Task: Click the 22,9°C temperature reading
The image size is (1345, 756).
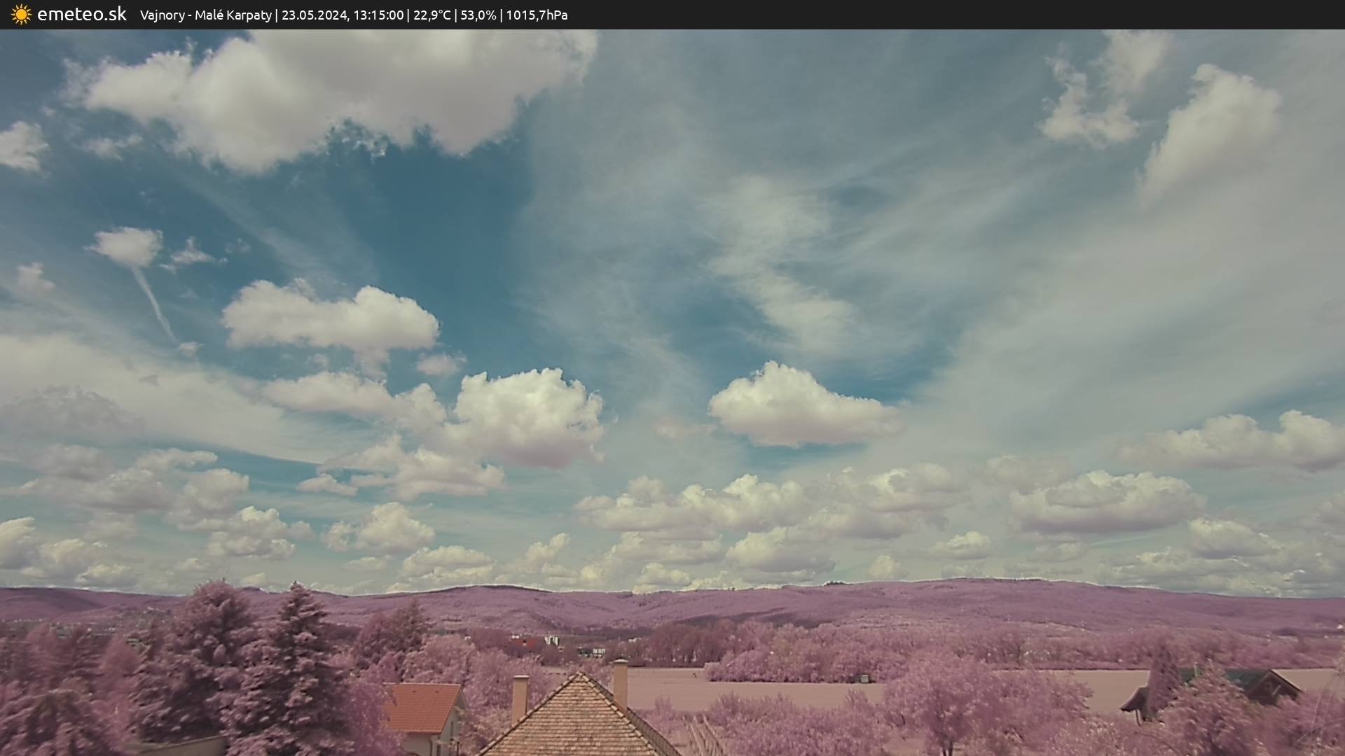Action: (432, 15)
